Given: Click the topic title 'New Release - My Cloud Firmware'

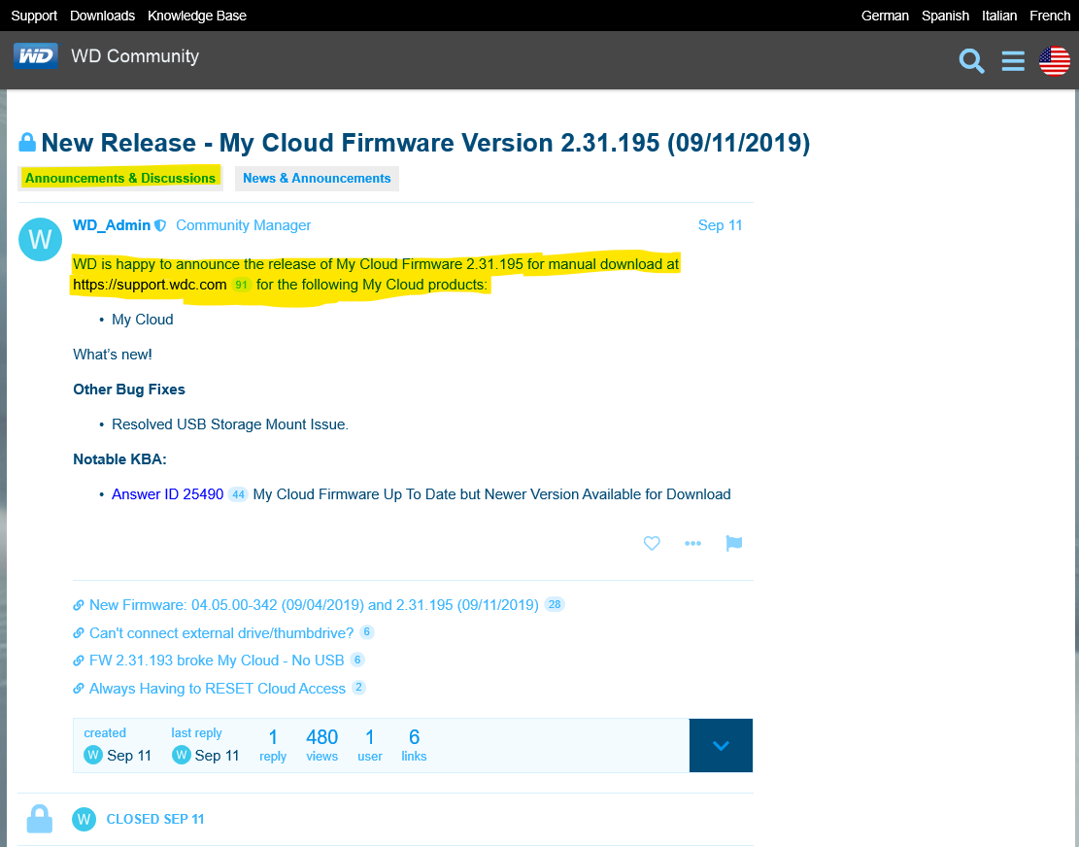Looking at the screenshot, I should 425,143.
